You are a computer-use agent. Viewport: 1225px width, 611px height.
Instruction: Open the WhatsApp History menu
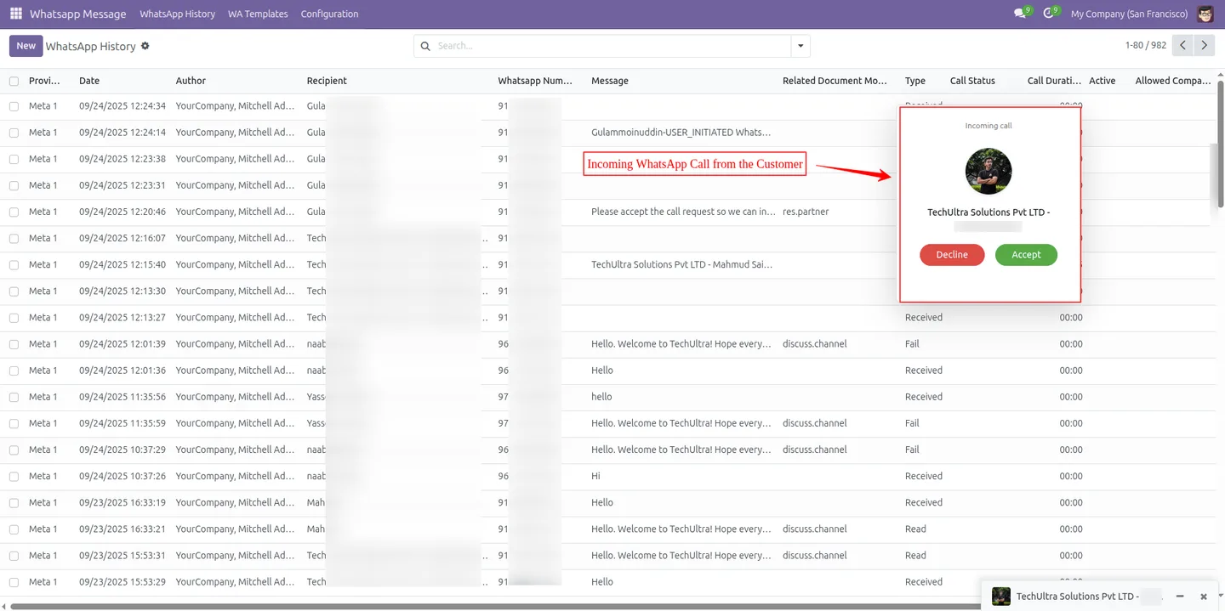point(177,14)
